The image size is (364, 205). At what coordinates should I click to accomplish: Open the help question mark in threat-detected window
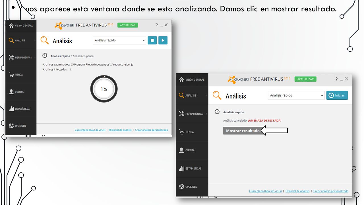(x=337, y=79)
